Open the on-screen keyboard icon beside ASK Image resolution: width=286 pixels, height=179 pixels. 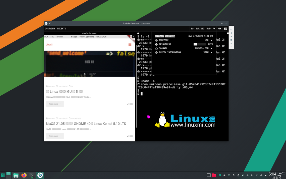click(226, 29)
